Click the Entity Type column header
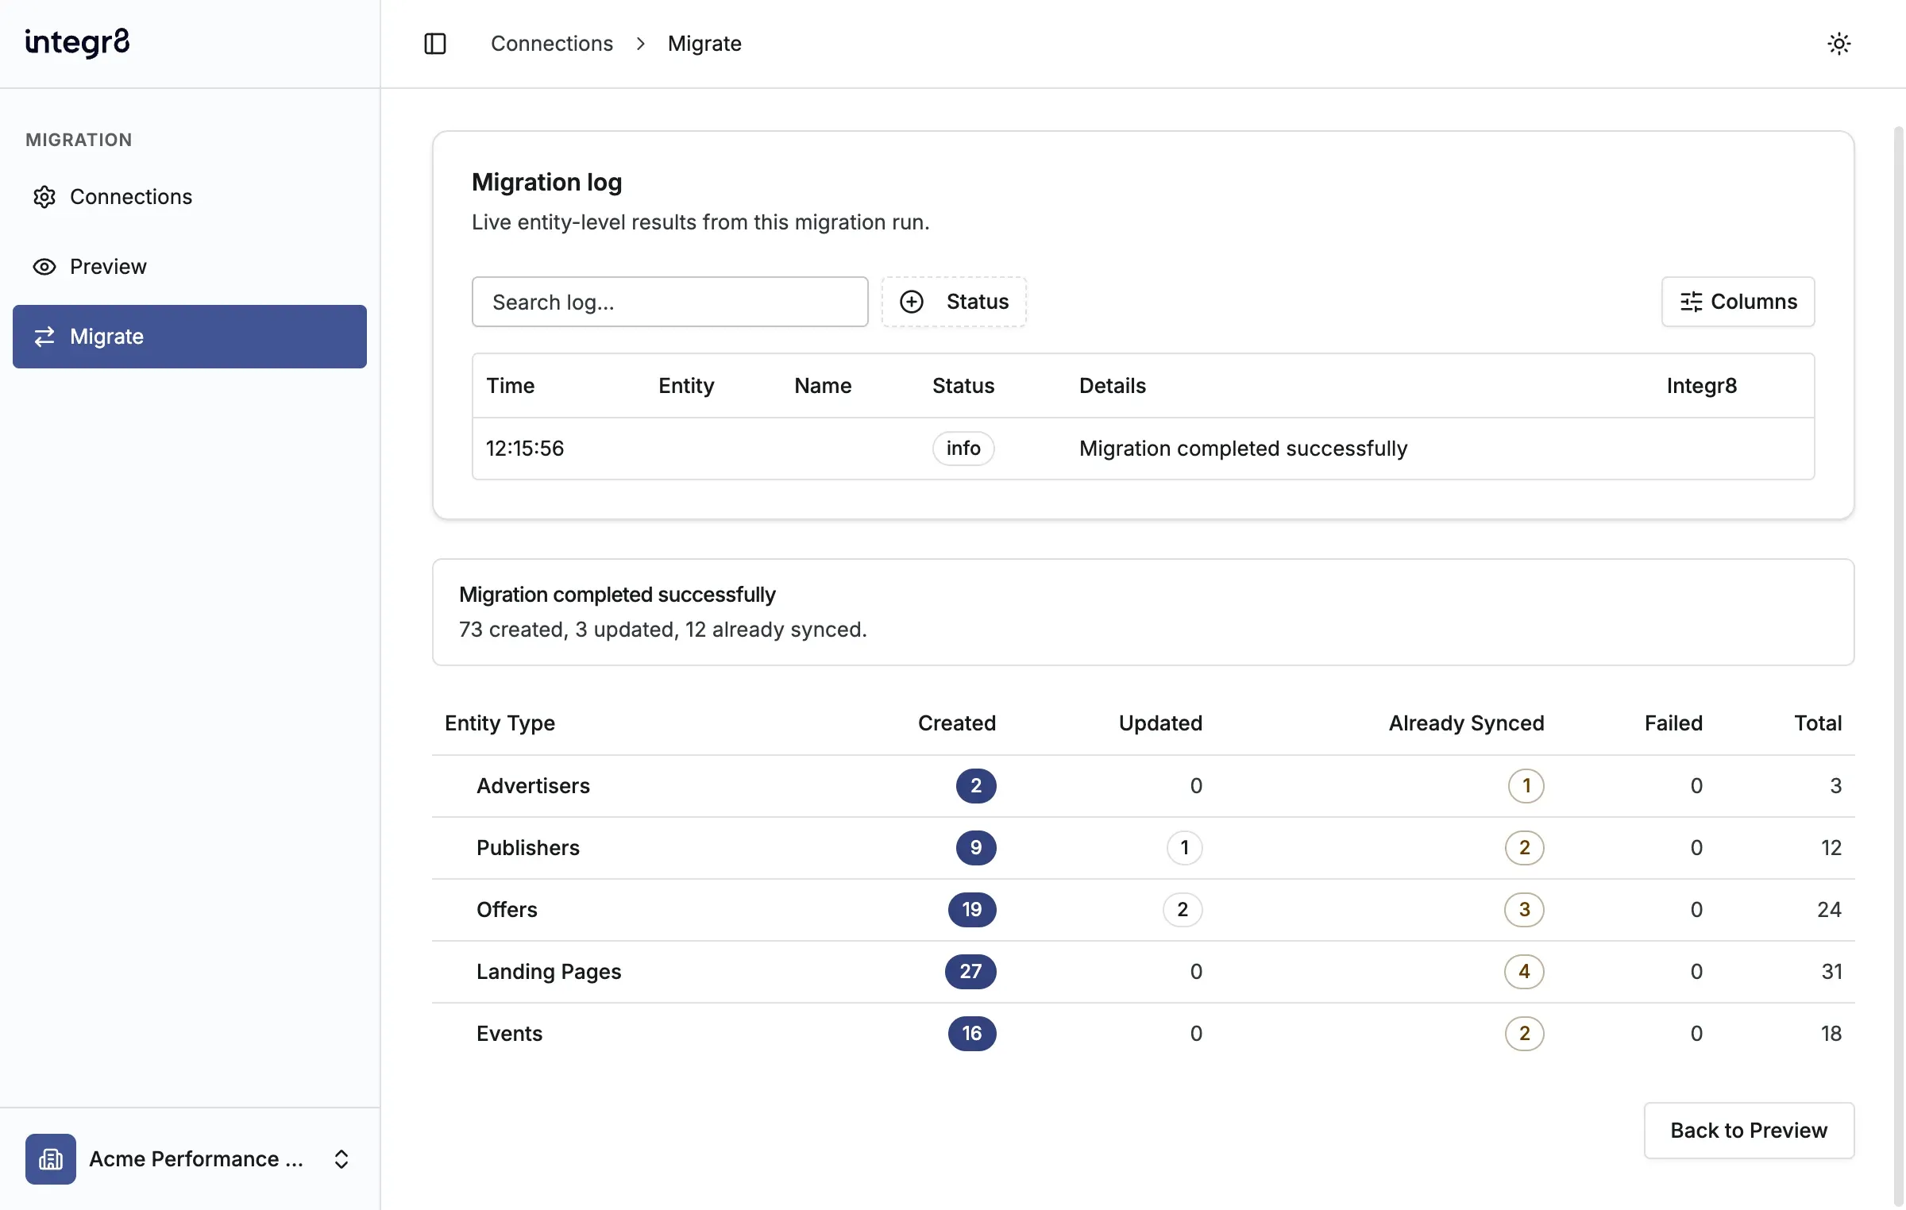The image size is (1906, 1210). pos(500,723)
